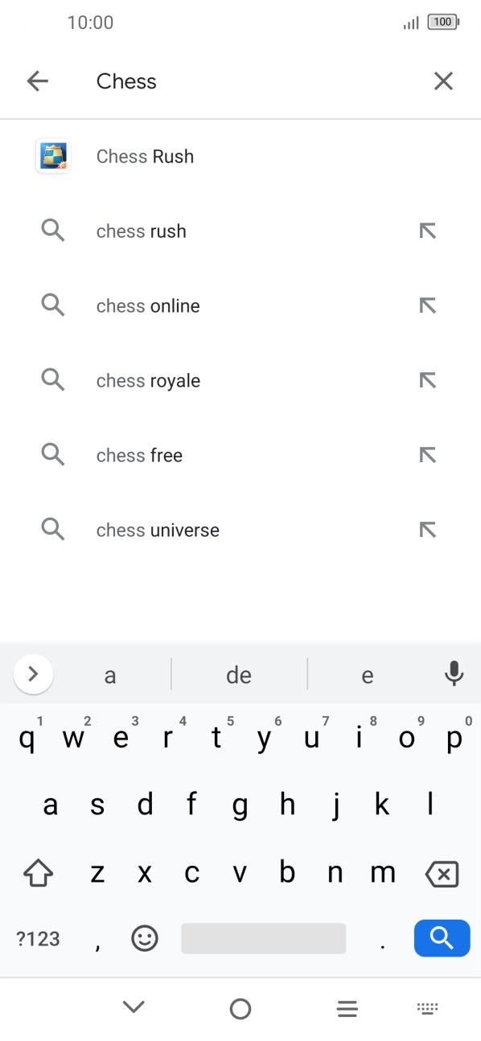The height and width of the screenshot is (1041, 481).
Task: Tap the Home navigation circle
Action: (x=240, y=1007)
